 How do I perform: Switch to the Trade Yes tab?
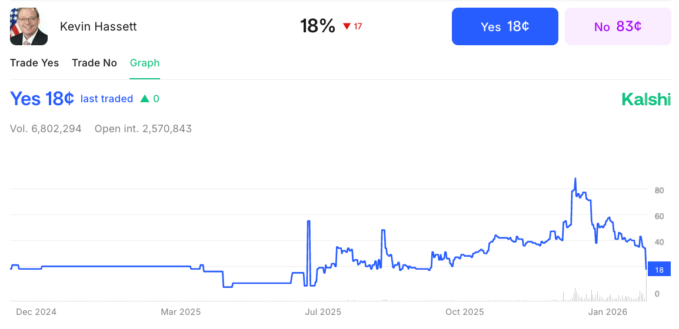point(34,63)
